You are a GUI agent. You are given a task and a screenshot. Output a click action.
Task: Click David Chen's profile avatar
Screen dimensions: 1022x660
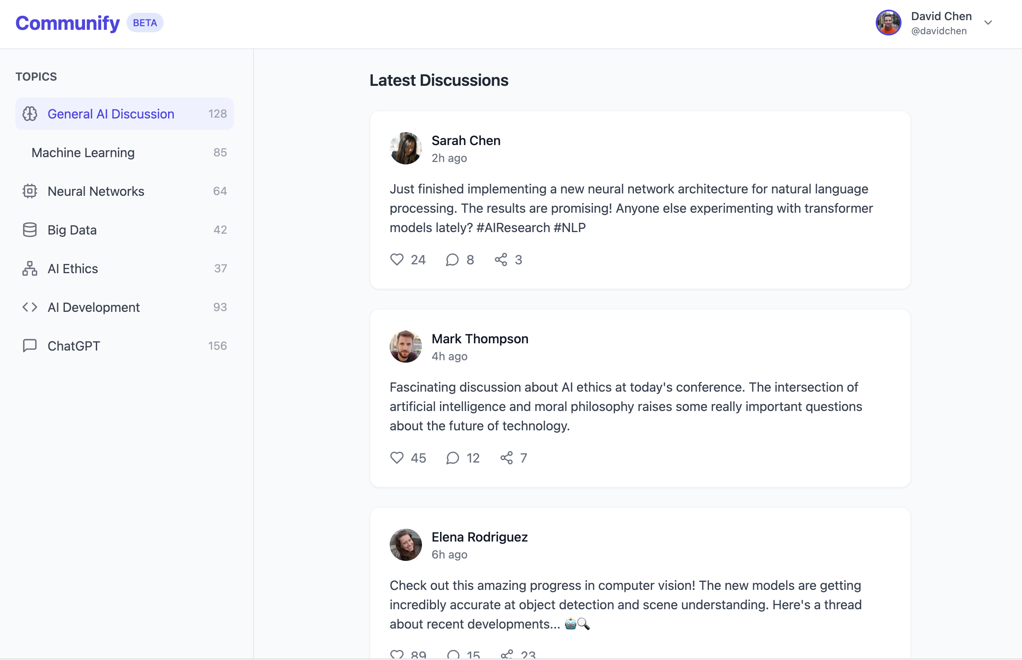coord(888,23)
